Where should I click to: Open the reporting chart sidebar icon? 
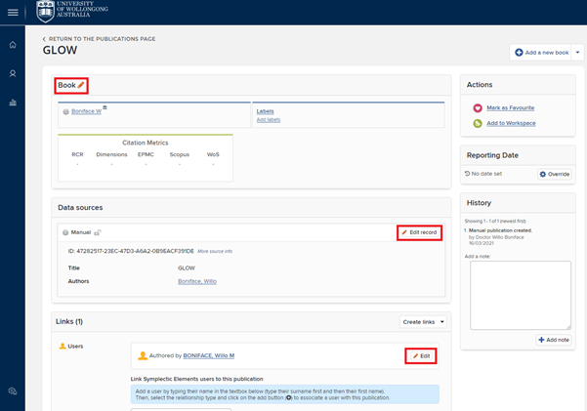pos(13,103)
